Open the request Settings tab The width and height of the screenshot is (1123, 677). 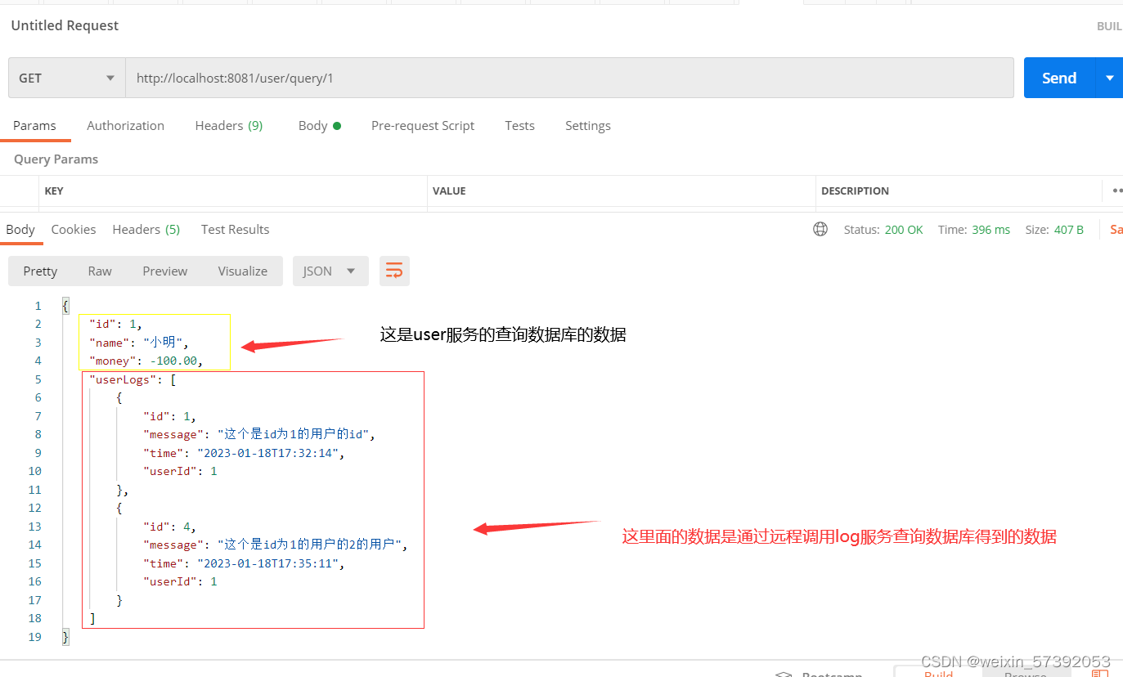pyautogui.click(x=588, y=125)
